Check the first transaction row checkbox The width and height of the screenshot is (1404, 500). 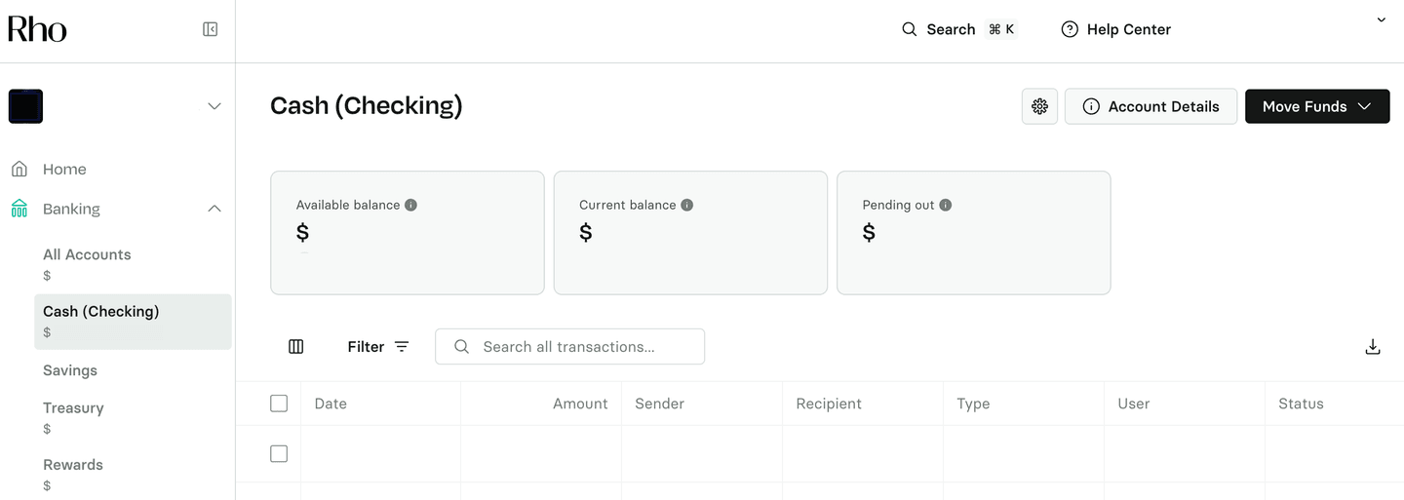pos(279,454)
